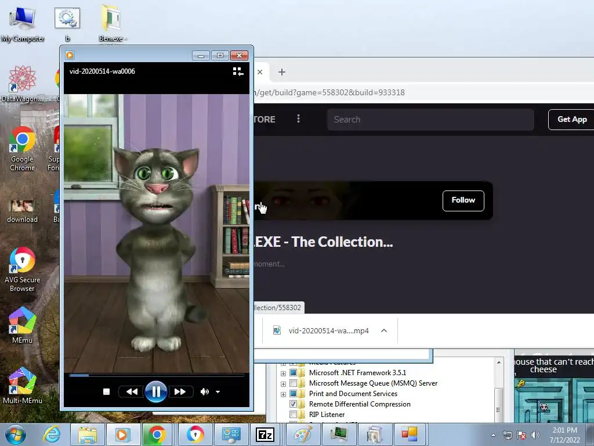Check the RIP Listener checkbox
594x446 pixels.
click(x=293, y=415)
